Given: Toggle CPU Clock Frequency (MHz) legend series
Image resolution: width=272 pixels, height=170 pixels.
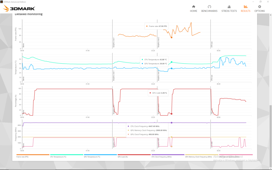Looking at the screenshot, I should (168, 156).
